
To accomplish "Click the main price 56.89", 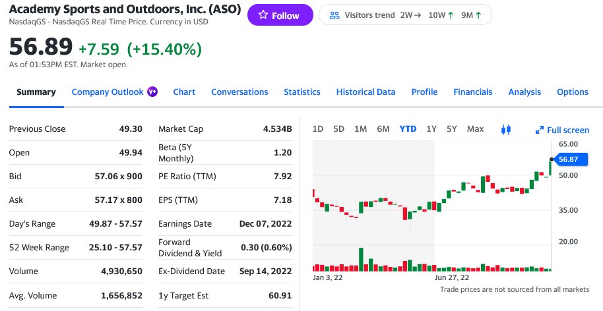I will pos(41,47).
